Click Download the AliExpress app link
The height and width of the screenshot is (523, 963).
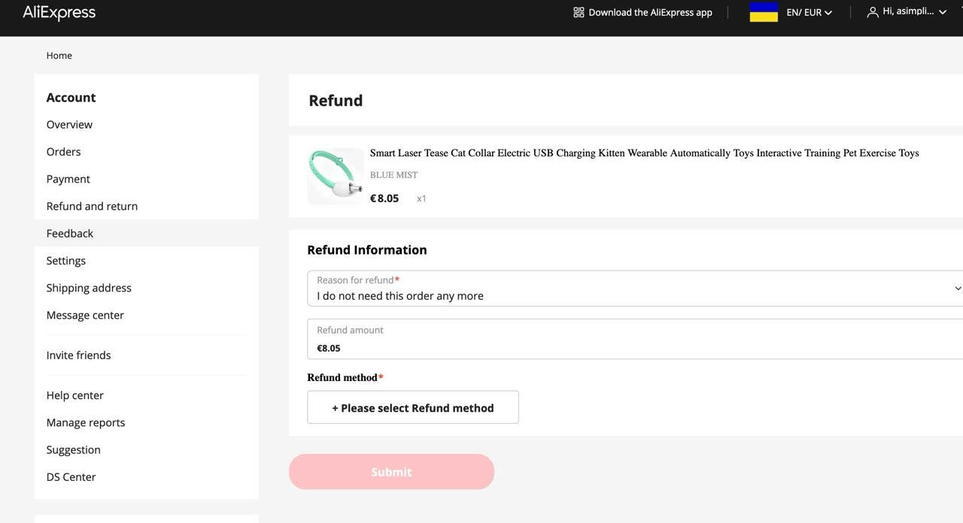pyautogui.click(x=650, y=12)
